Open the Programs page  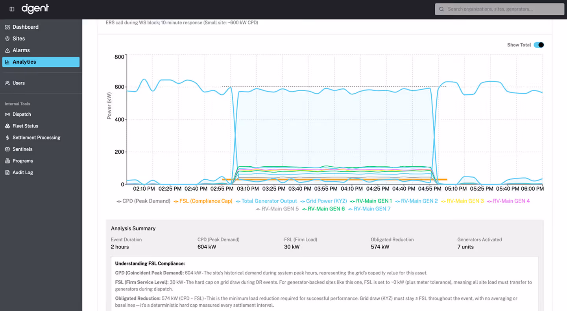pyautogui.click(x=7, y=161)
